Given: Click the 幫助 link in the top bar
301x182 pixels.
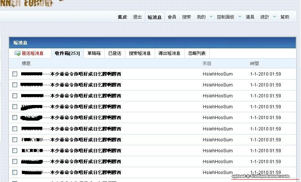Looking at the screenshot, I should (x=285, y=17).
